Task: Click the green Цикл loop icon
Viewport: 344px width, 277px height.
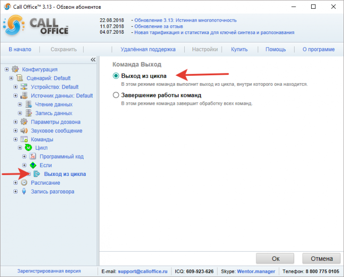Action: pyautogui.click(x=28, y=148)
